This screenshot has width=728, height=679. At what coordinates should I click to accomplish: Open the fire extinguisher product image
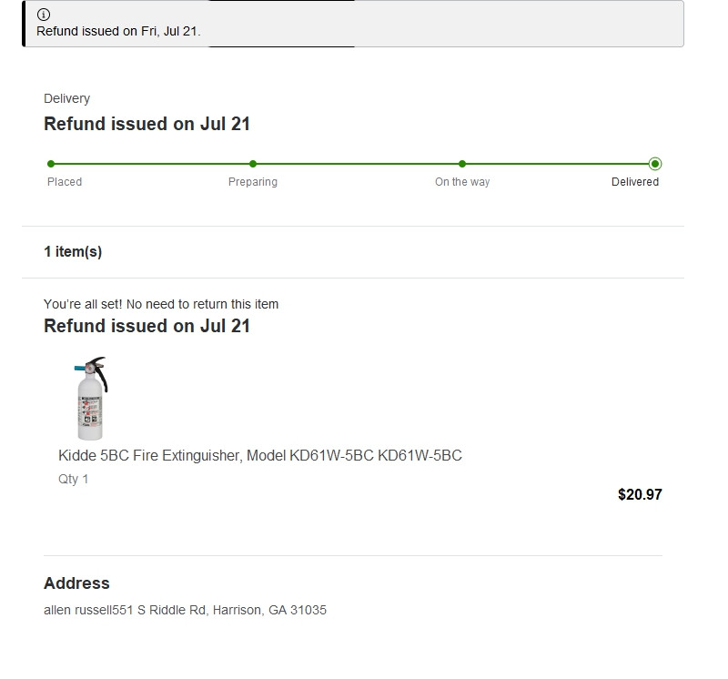click(90, 399)
